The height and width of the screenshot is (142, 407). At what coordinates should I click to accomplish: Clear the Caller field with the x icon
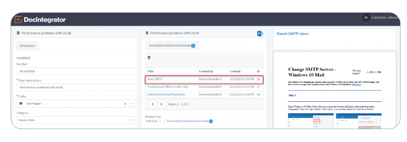click(125, 104)
